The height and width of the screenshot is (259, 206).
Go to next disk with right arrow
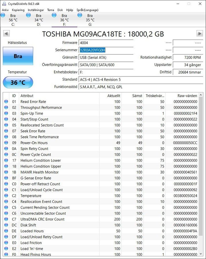200,33
